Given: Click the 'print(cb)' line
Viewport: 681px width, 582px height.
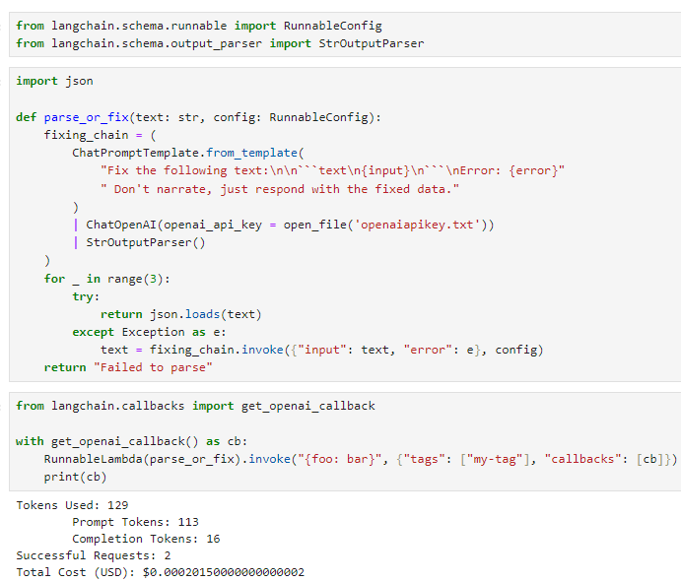Looking at the screenshot, I should (x=75, y=477).
